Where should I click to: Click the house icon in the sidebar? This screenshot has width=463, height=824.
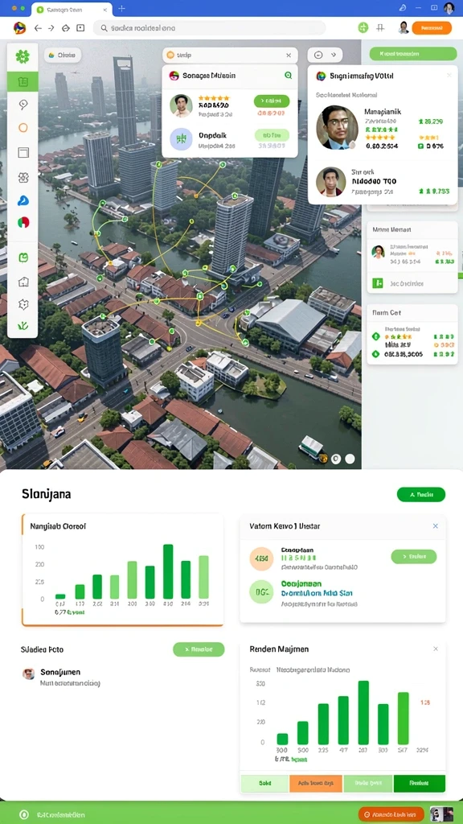tap(23, 282)
